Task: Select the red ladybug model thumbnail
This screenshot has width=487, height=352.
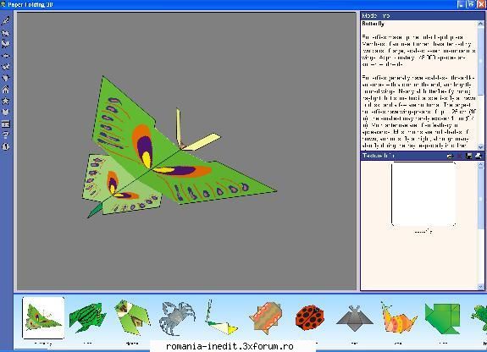Action: 310,317
